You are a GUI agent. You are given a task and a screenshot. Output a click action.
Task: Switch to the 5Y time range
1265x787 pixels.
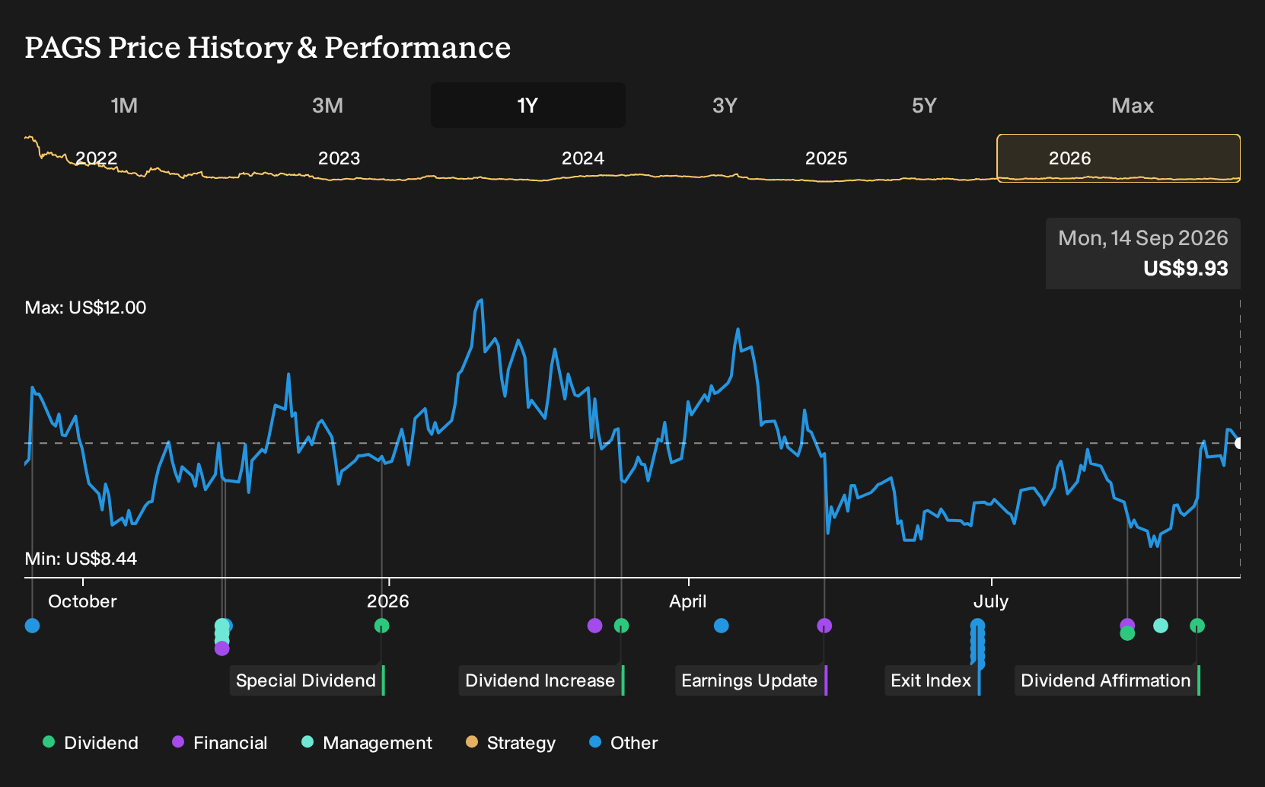(x=924, y=105)
